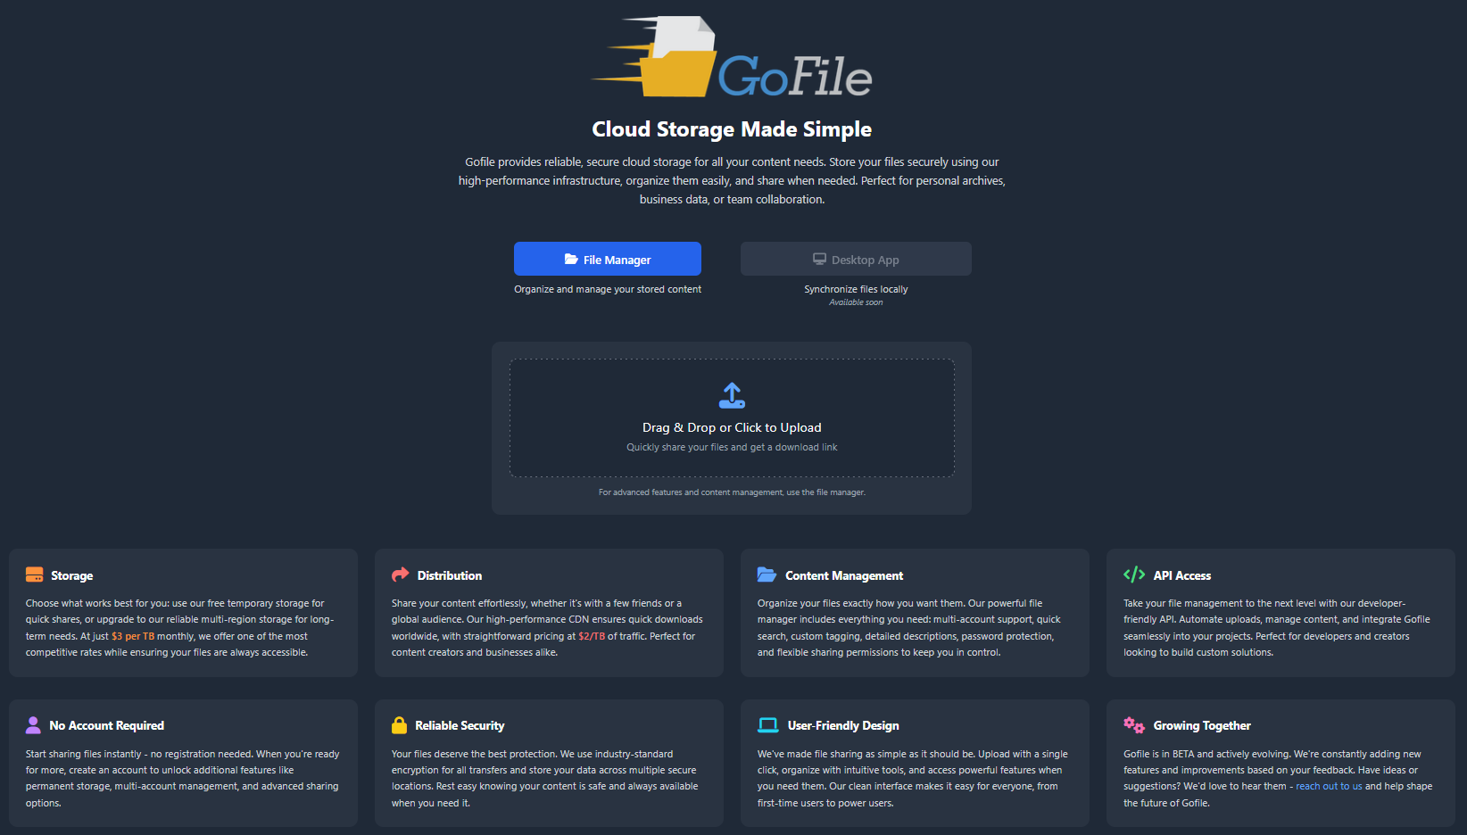Click the "User-Friendly Design" card title
This screenshot has width=1467, height=835.
coord(843,725)
